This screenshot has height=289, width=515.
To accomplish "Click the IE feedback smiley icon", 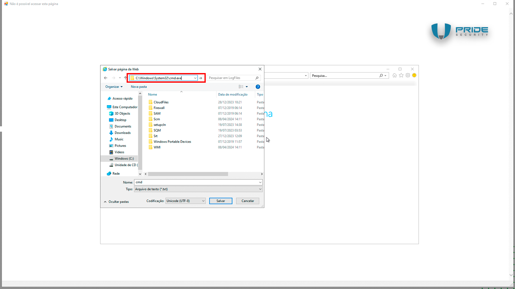I will pos(414,75).
